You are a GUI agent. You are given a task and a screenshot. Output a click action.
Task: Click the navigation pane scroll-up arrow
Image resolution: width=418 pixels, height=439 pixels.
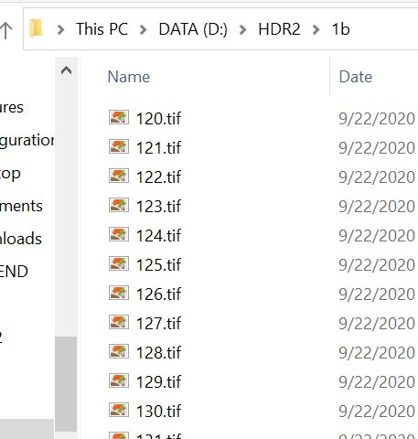coord(66,70)
